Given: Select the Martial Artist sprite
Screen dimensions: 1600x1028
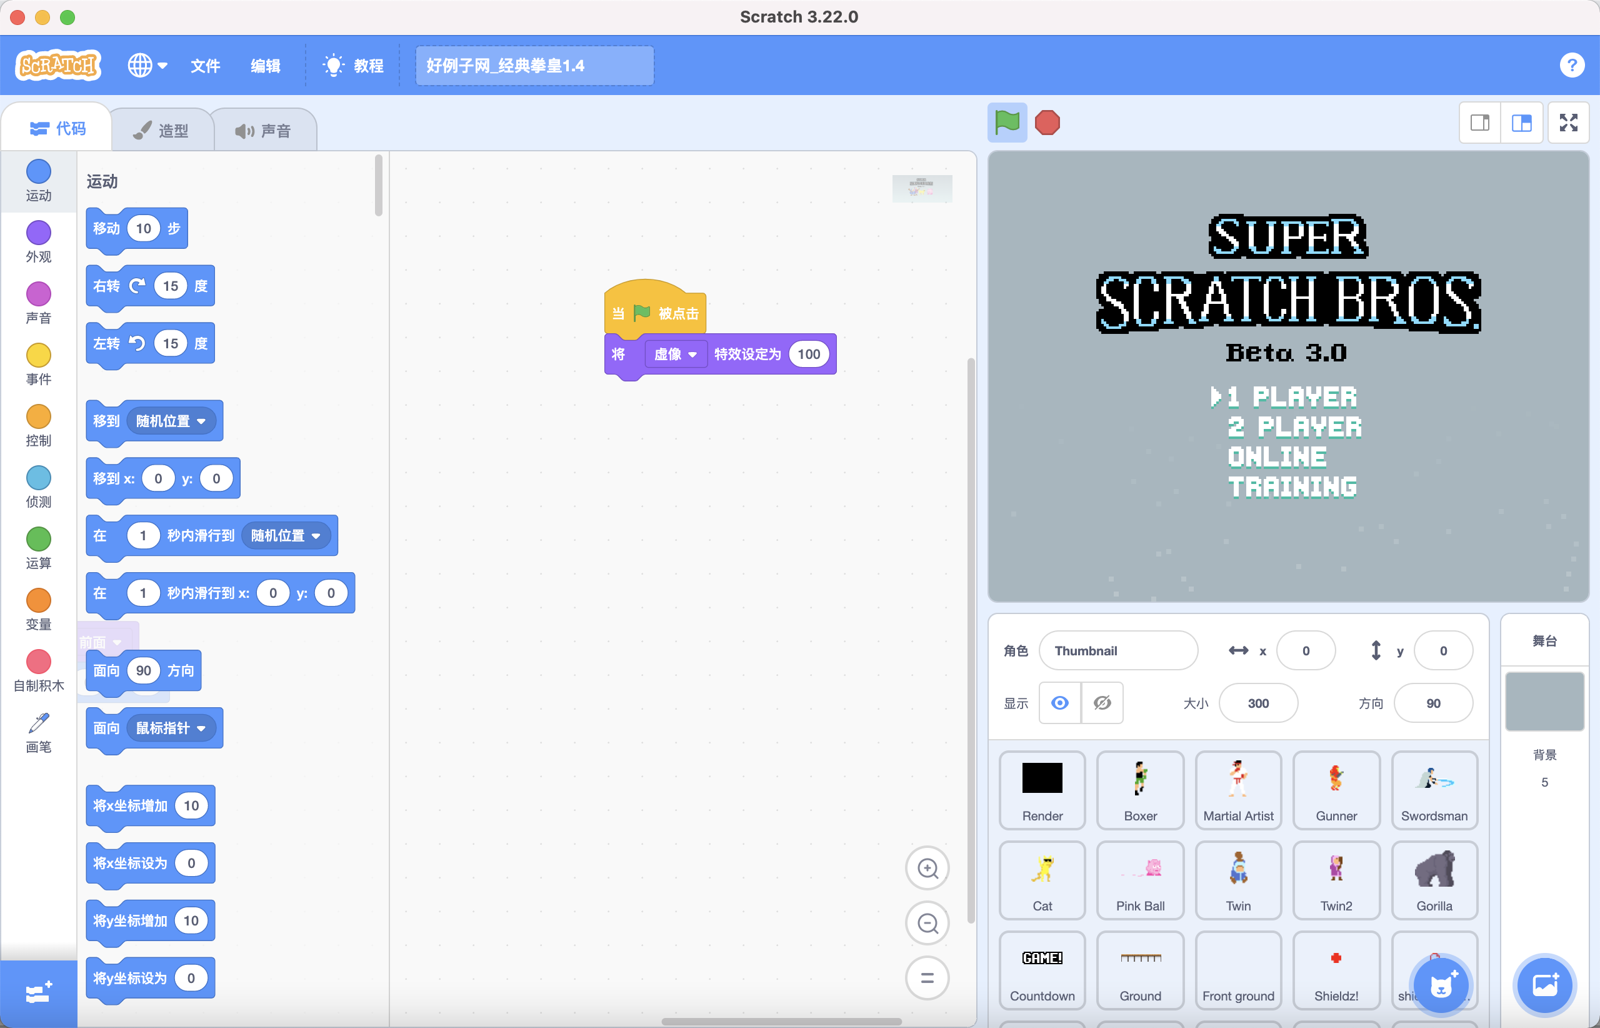Looking at the screenshot, I should pyautogui.click(x=1238, y=790).
